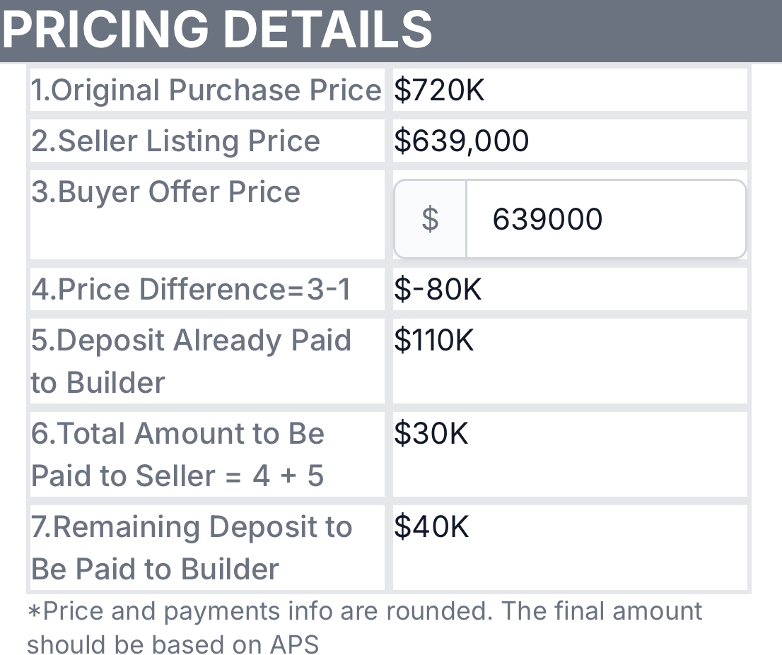Click the dollar sign prefix of offer input

click(430, 219)
